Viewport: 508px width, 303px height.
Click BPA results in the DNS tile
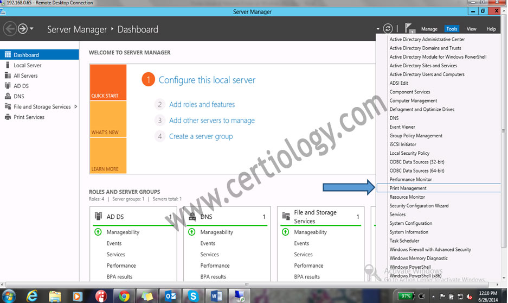coord(213,277)
